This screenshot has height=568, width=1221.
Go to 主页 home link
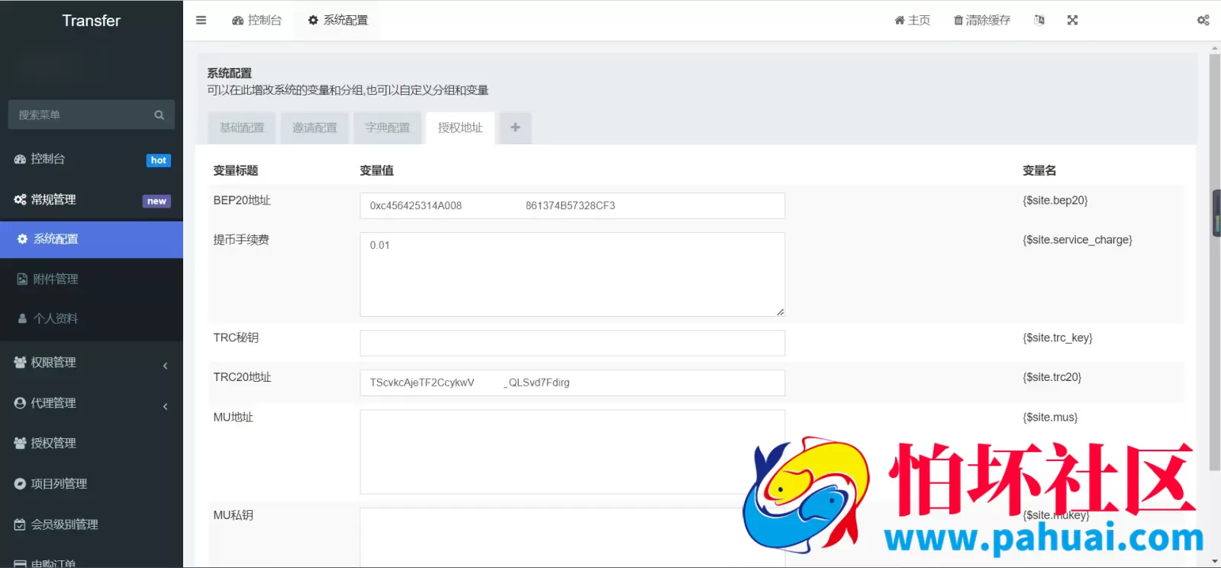913,21
